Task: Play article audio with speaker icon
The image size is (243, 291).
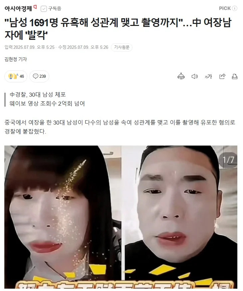Action: [x=194, y=76]
